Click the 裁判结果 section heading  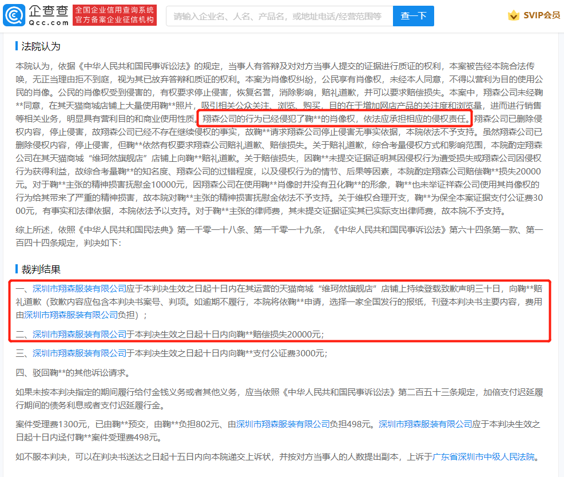point(41,269)
